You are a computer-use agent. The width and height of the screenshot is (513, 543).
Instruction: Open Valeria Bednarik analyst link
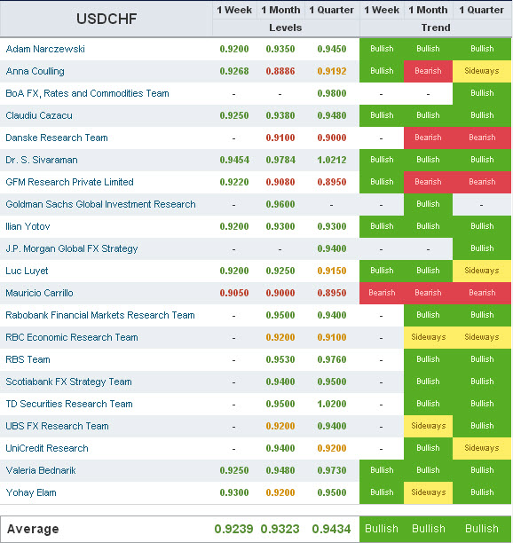pyautogui.click(x=41, y=470)
